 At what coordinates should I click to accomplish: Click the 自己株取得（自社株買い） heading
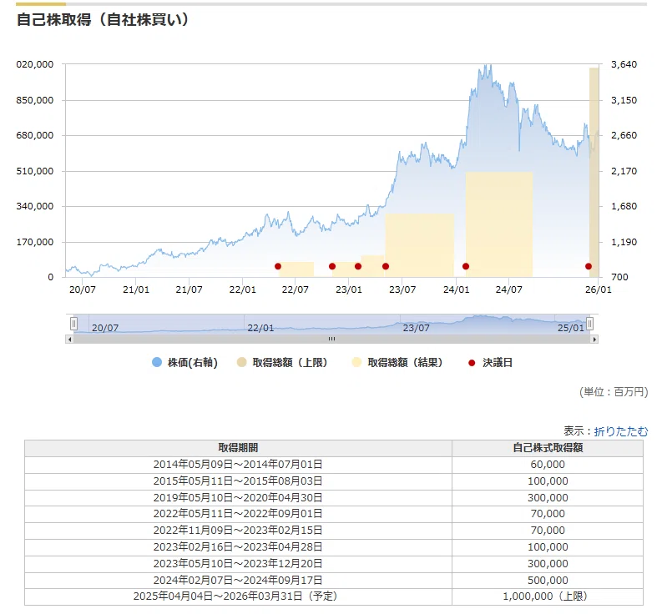tap(103, 20)
